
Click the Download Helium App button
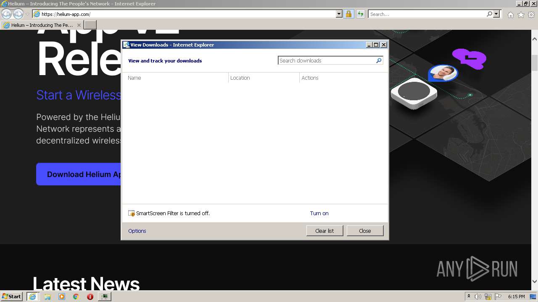[79, 174]
